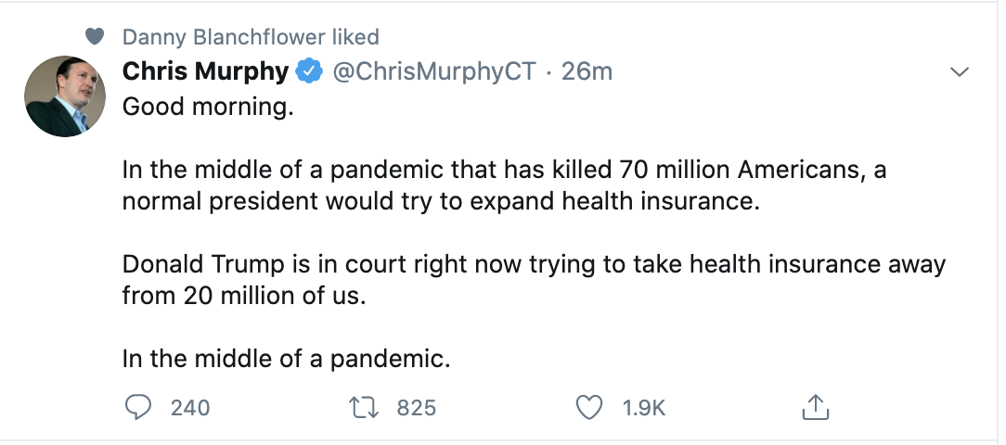Click the "Good morning." tweet line

click(208, 106)
